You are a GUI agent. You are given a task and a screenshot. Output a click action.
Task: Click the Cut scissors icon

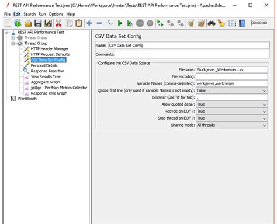pos(58,23)
